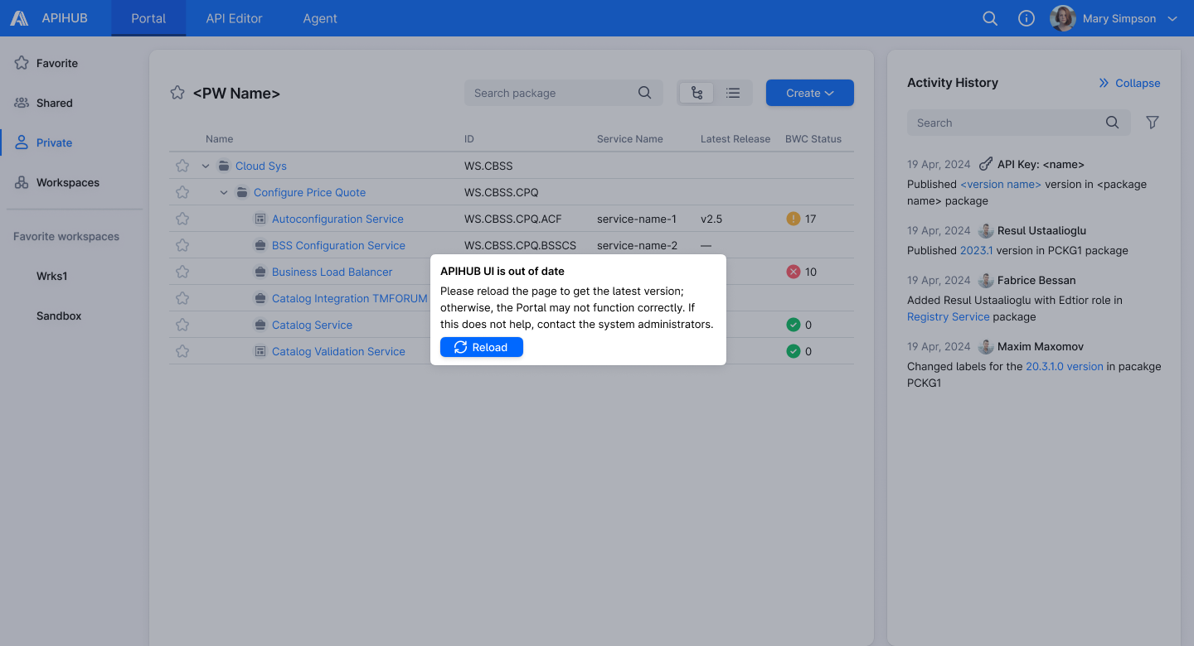Open the 2023.1 version link

976,250
